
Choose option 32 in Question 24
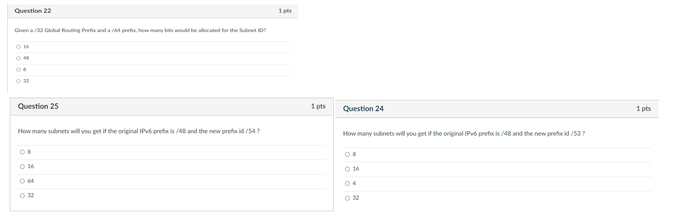pyautogui.click(x=347, y=198)
